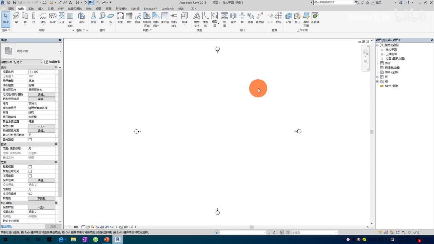This screenshot has width=434, height=244.
Task: Click the 编辑类型 button
Action: point(53,62)
